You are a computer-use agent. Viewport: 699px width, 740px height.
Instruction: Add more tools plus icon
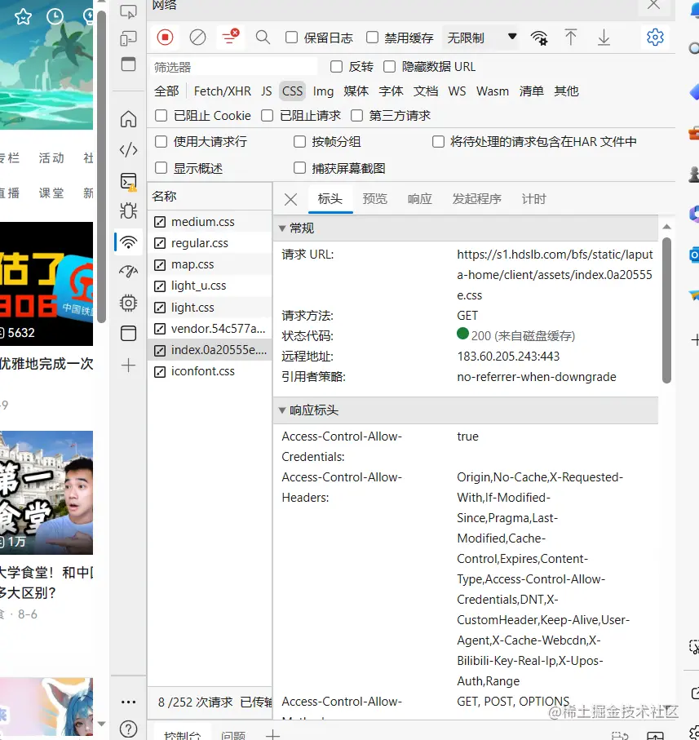(x=128, y=366)
